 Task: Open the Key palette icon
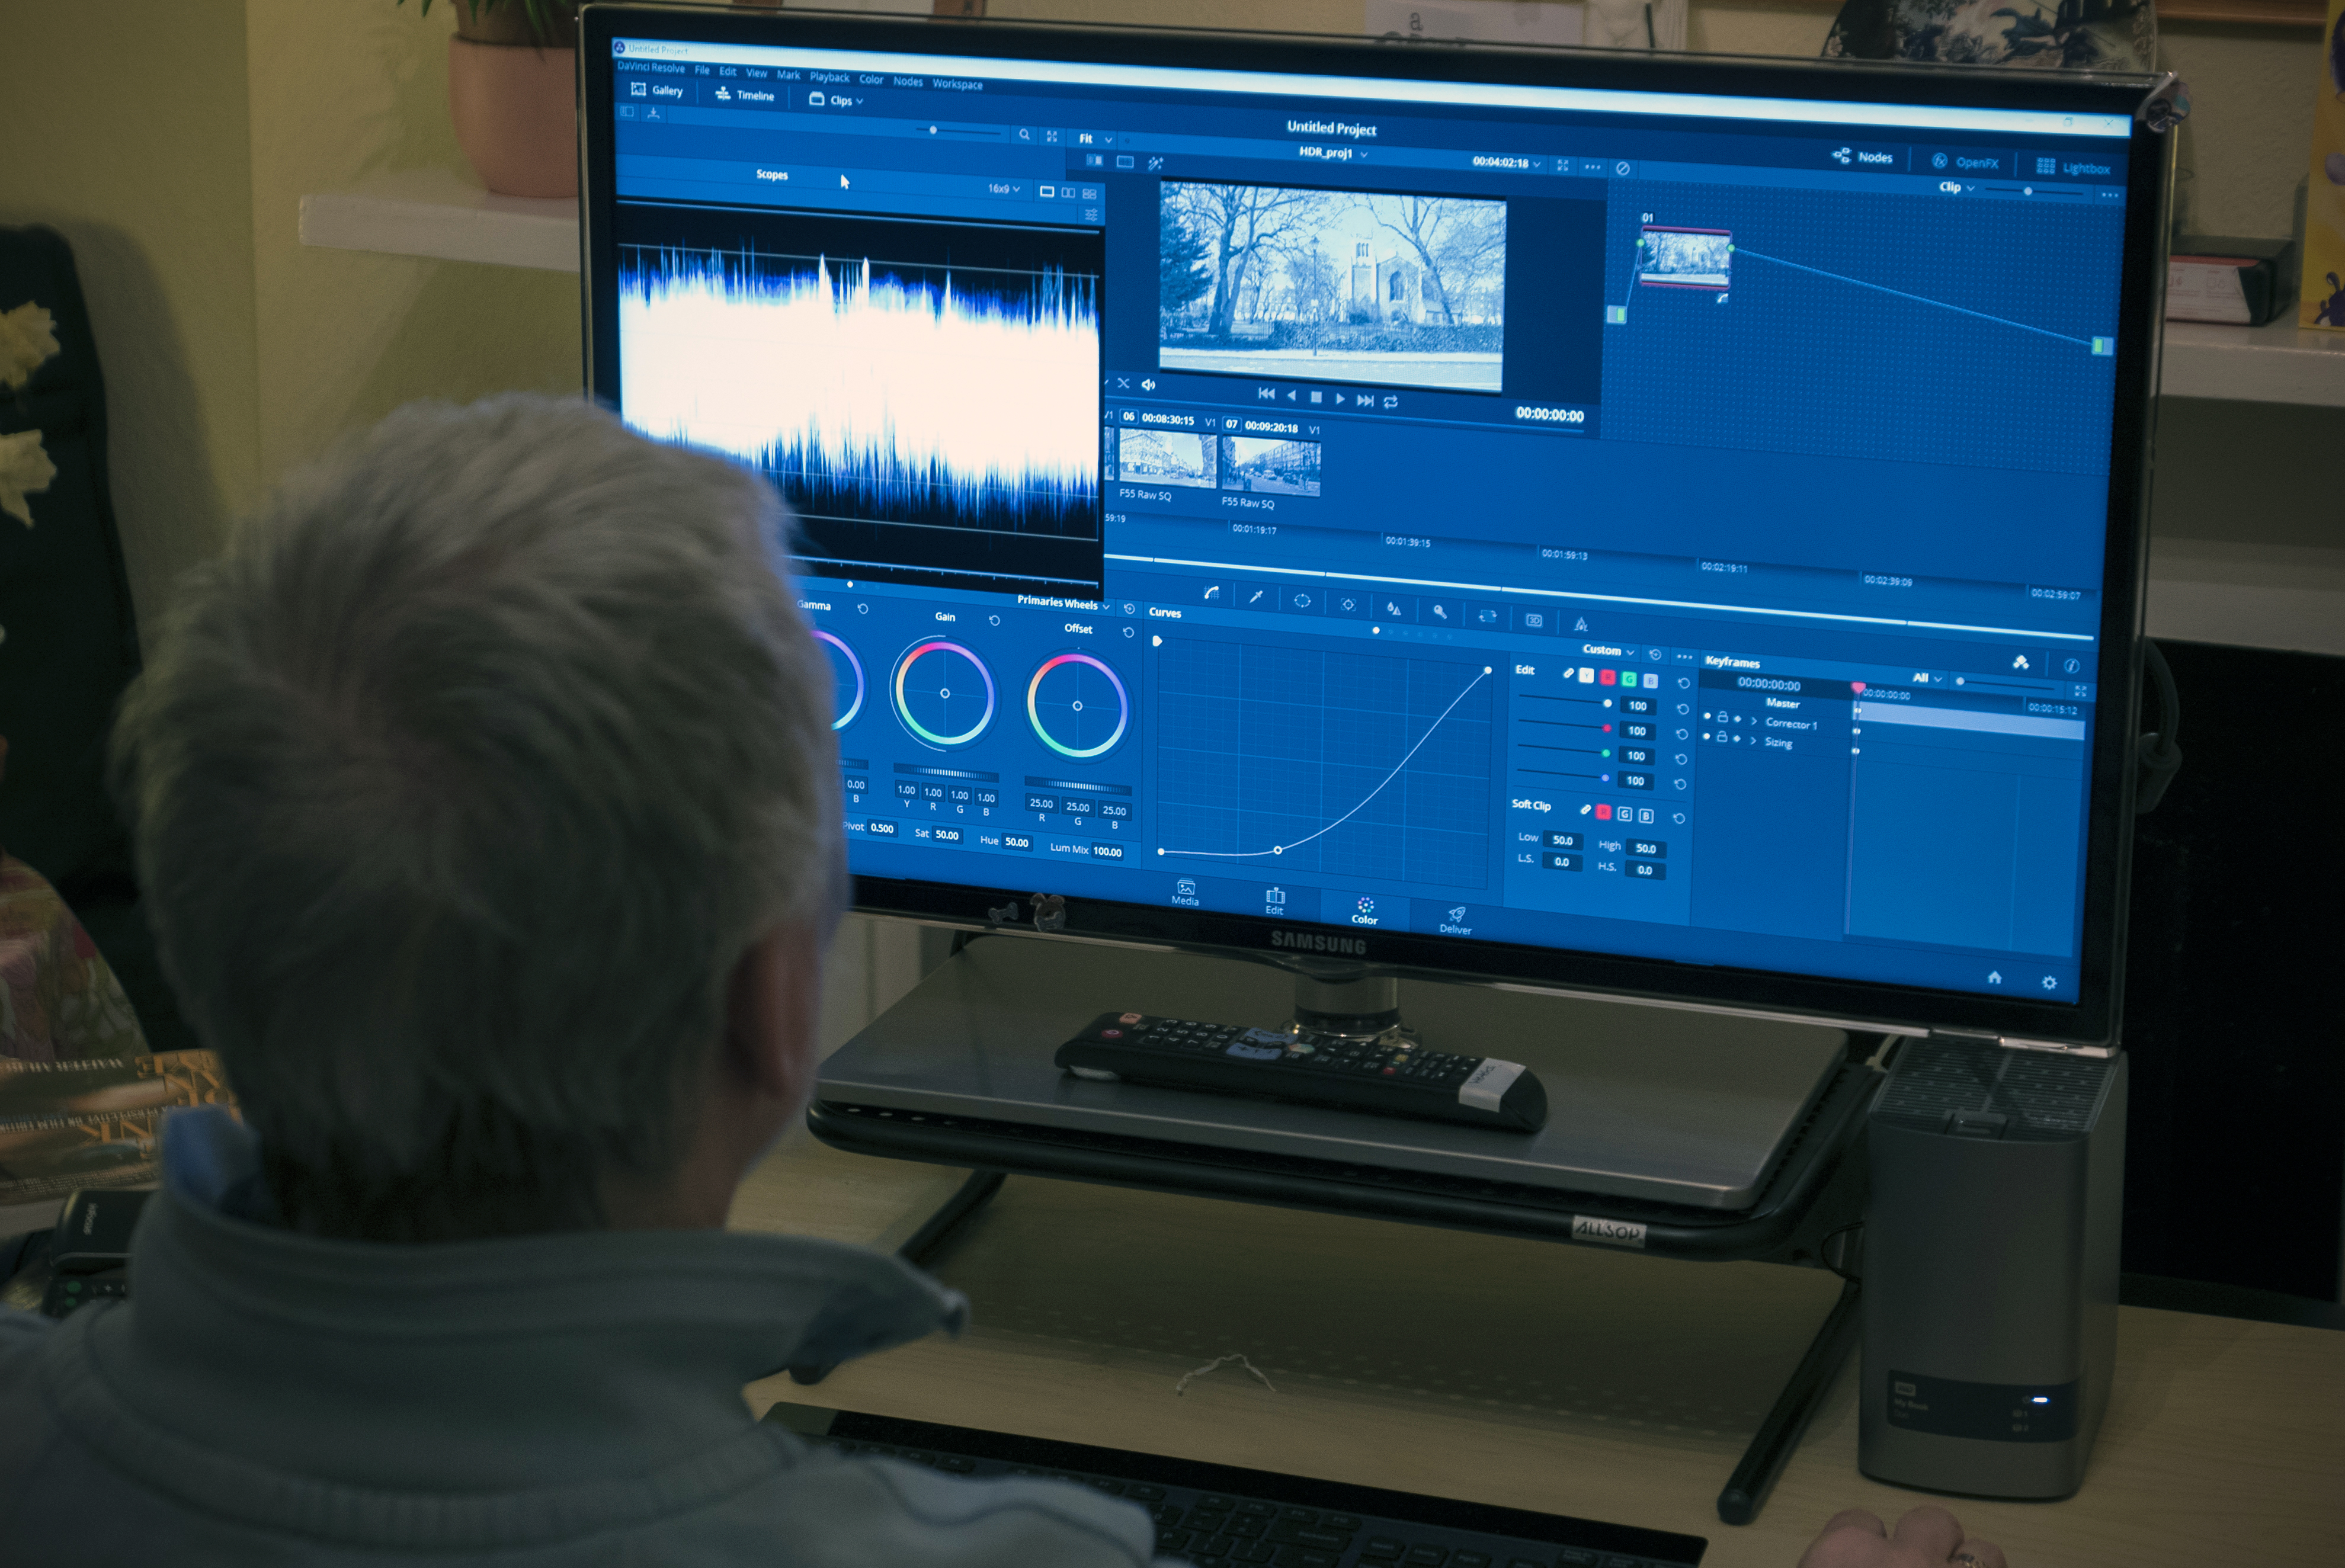[1440, 612]
